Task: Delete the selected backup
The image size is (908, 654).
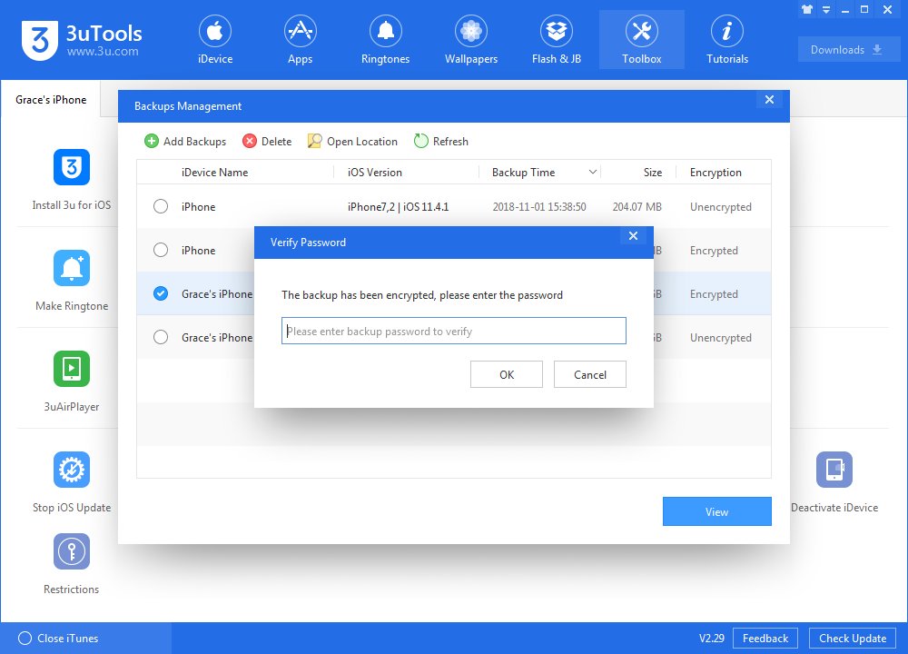Action: (267, 142)
